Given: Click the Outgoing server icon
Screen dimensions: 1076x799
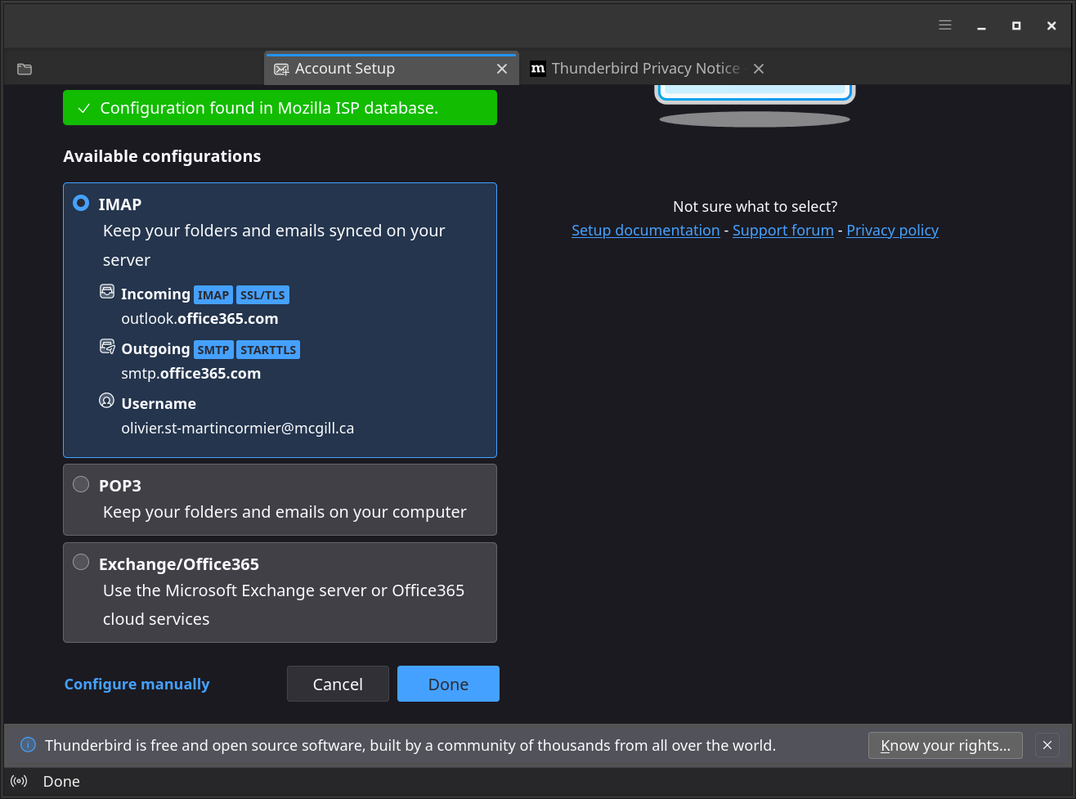Looking at the screenshot, I should click(107, 347).
